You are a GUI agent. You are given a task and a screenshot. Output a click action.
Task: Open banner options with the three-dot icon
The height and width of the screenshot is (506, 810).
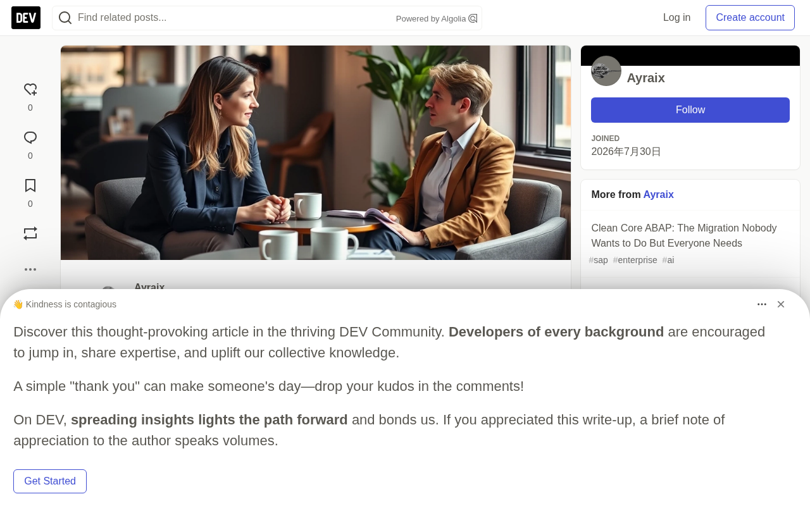click(x=762, y=304)
